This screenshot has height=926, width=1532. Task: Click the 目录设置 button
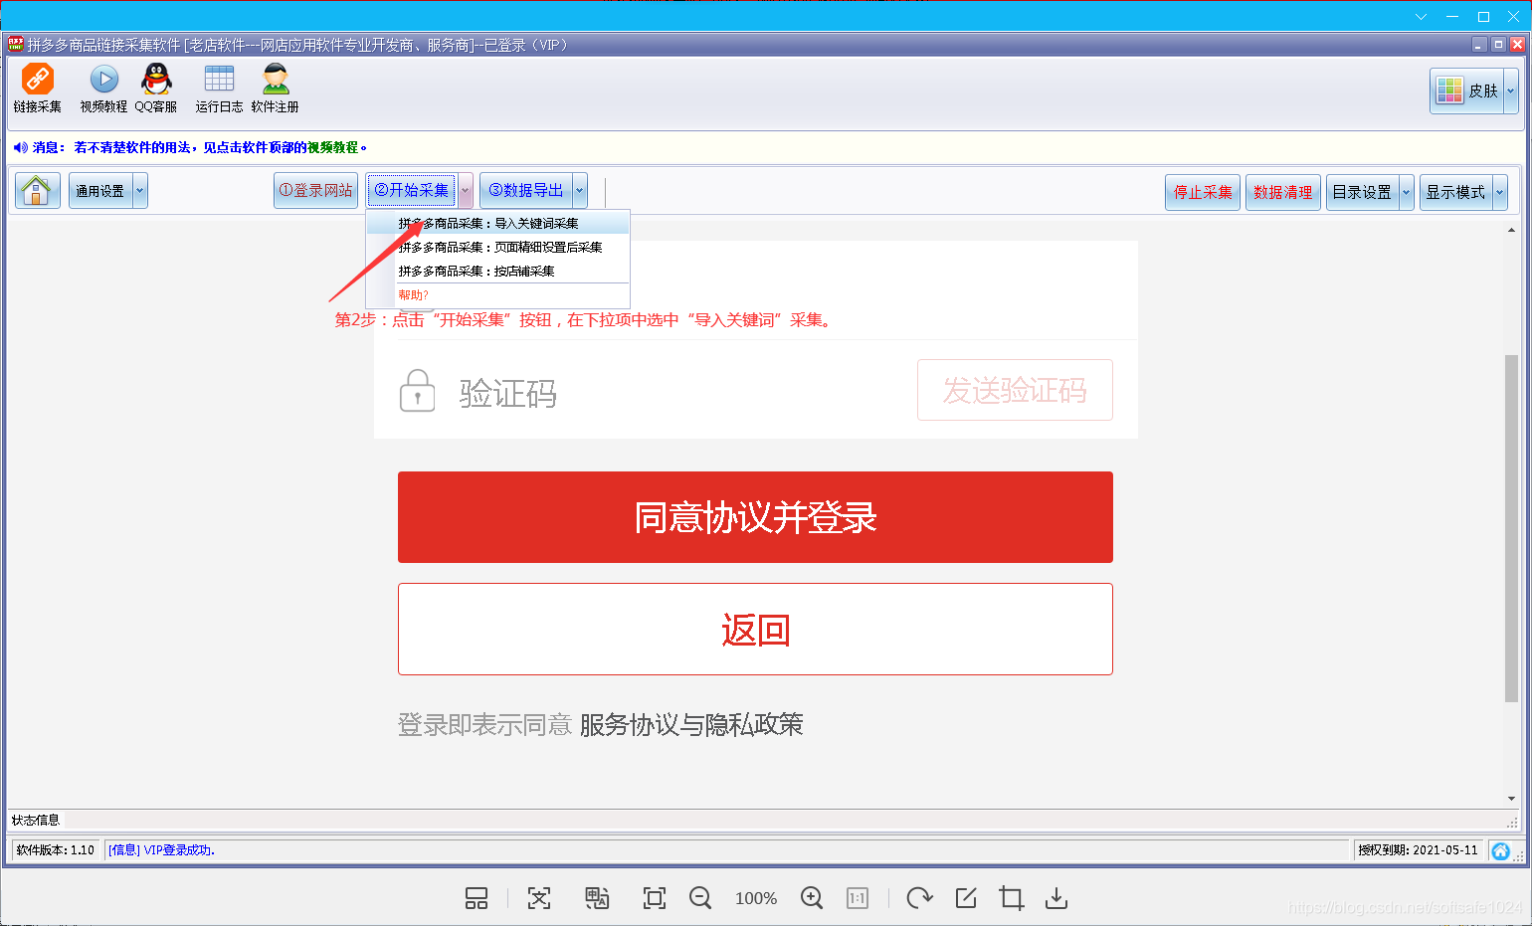(1362, 192)
